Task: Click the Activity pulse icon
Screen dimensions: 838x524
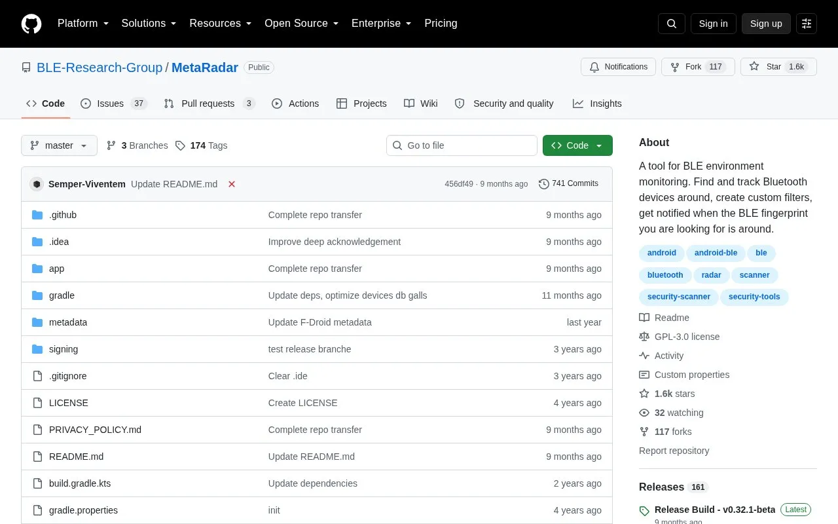Action: click(644, 356)
